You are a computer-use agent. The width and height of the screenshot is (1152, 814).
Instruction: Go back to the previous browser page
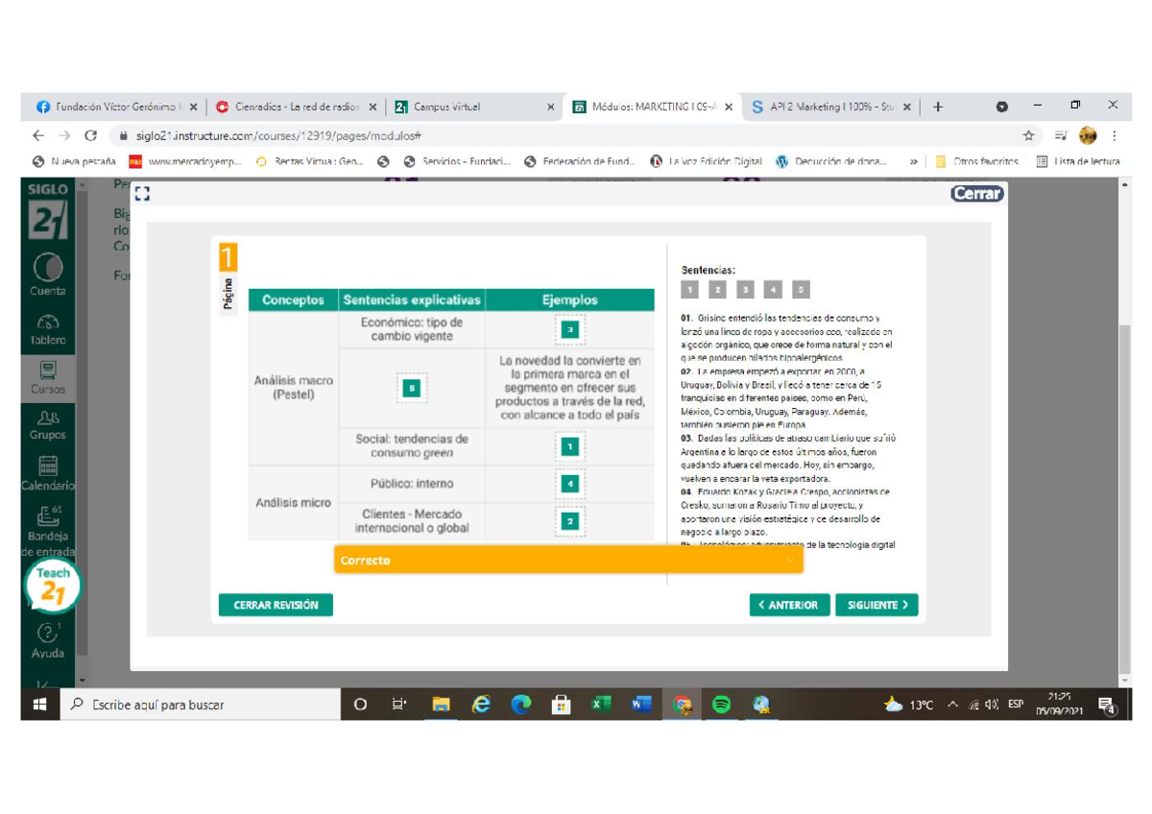click(38, 135)
